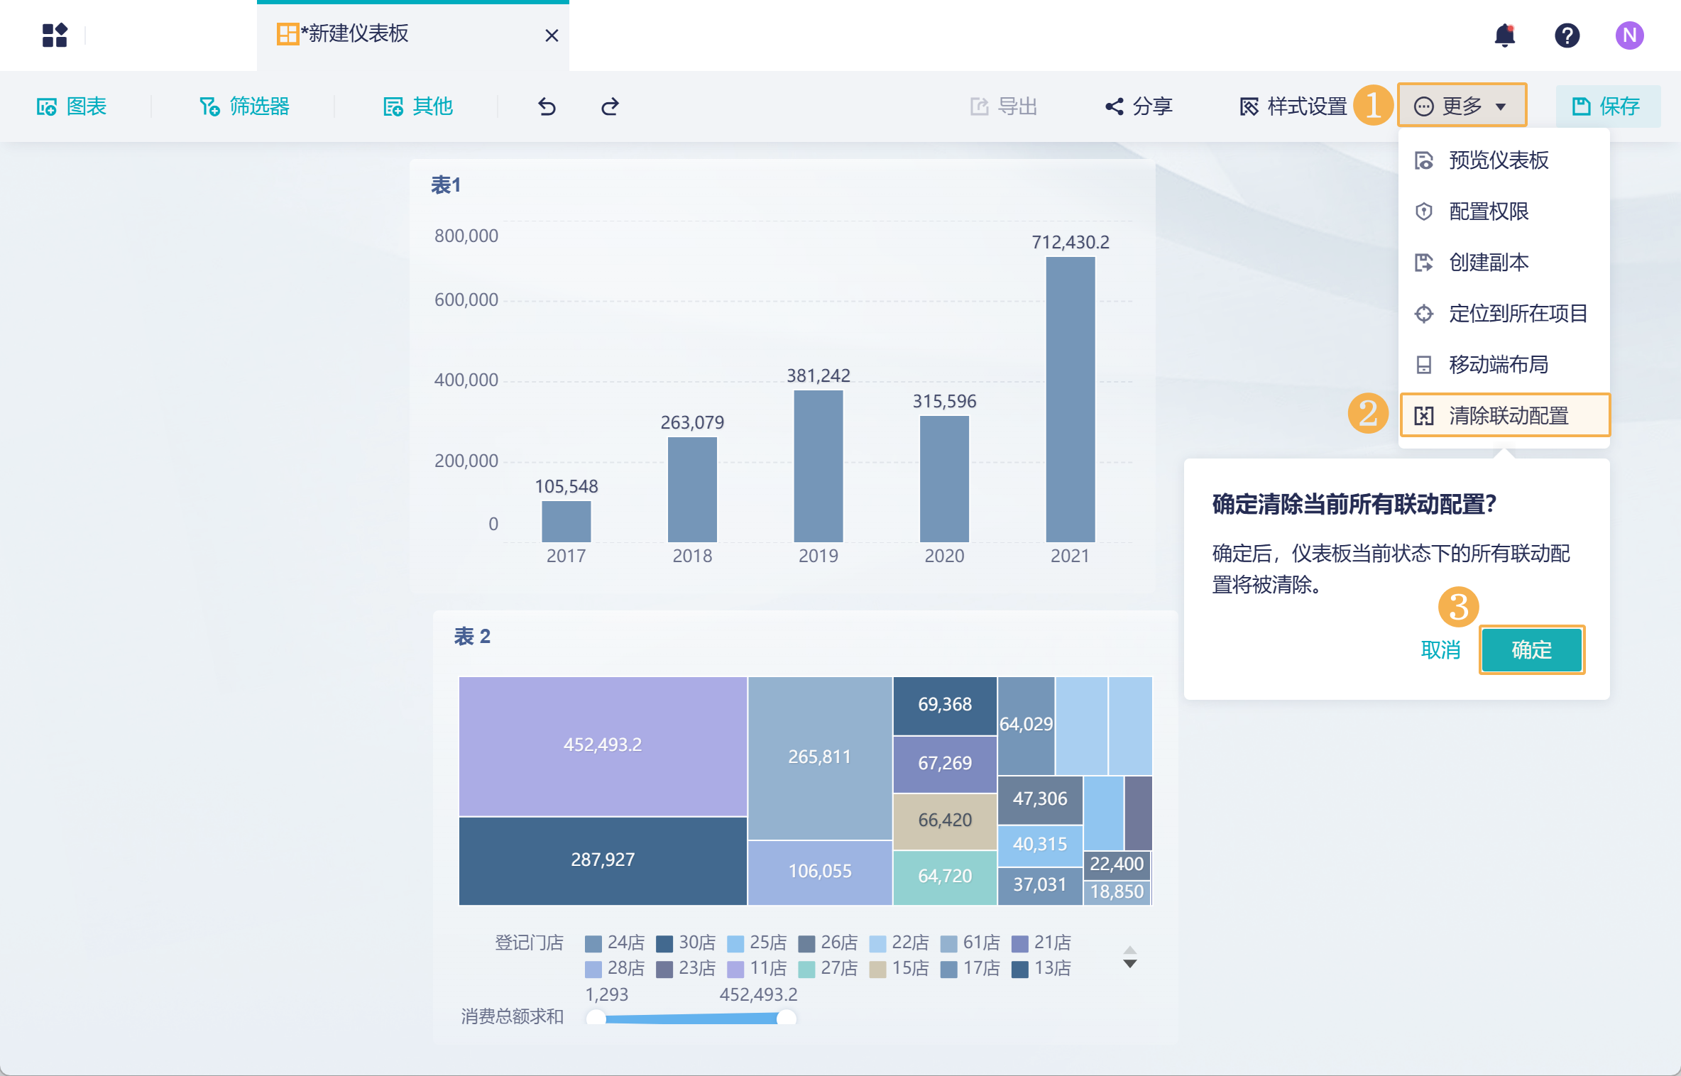Choose 预览仪表板 from the menu
The image size is (1681, 1076).
click(x=1498, y=160)
